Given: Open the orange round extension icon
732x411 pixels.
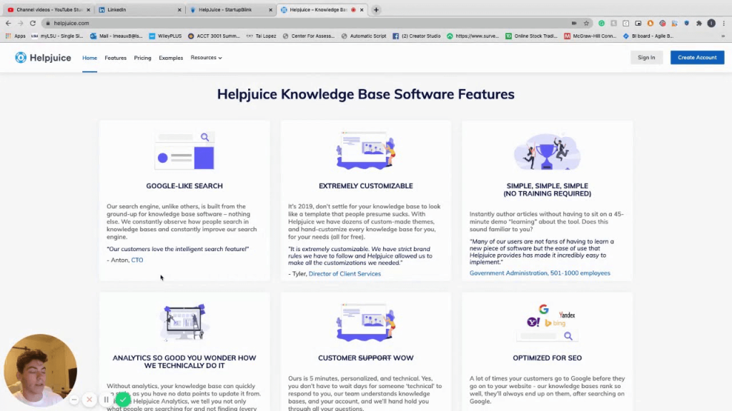Looking at the screenshot, I should click(651, 23).
